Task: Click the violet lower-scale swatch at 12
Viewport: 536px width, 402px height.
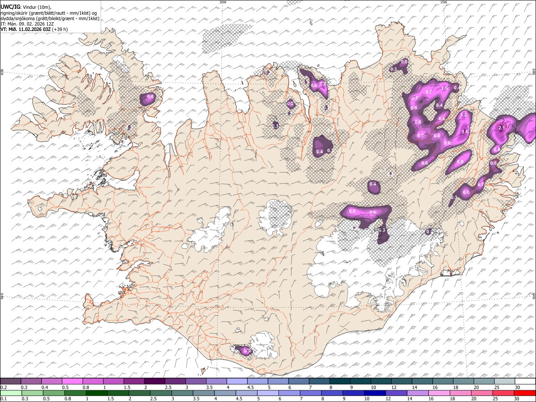Action: (x=396, y=393)
